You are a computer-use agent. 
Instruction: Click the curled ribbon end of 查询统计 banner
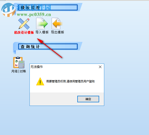click(14, 52)
